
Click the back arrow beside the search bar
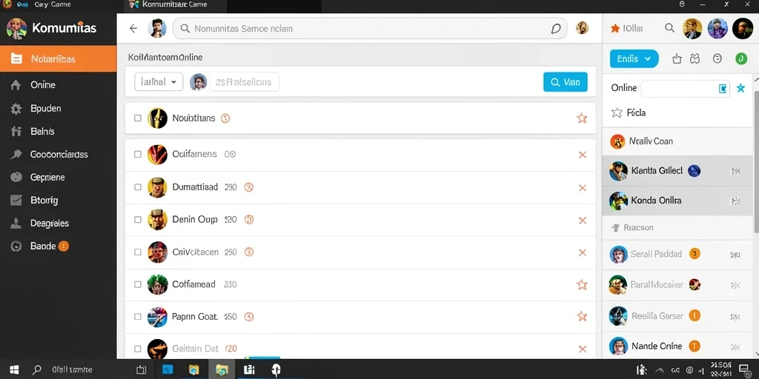click(133, 29)
